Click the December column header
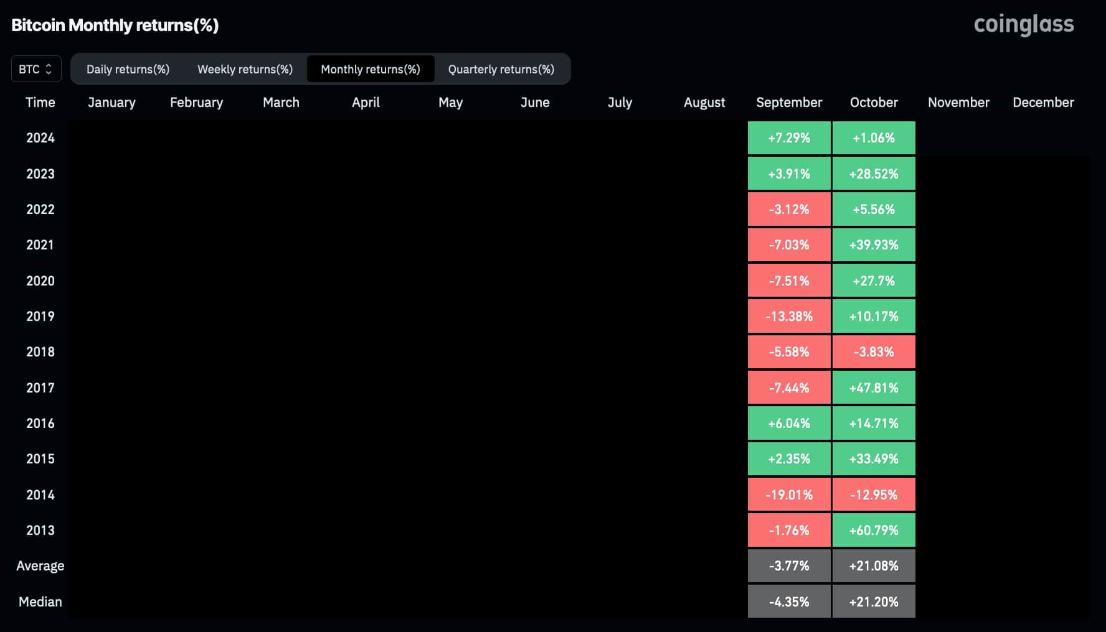 [1043, 103]
